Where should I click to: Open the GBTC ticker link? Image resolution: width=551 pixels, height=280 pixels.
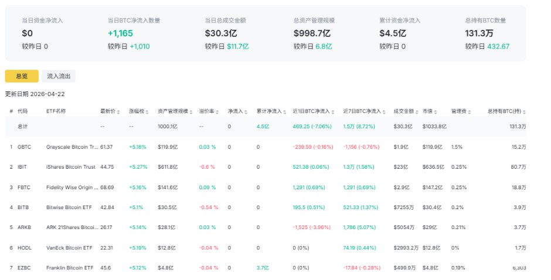(24, 146)
